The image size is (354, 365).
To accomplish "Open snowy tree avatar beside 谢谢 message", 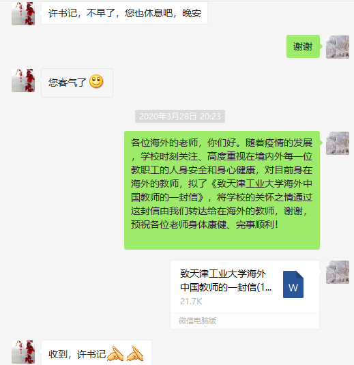I will 338,47.
